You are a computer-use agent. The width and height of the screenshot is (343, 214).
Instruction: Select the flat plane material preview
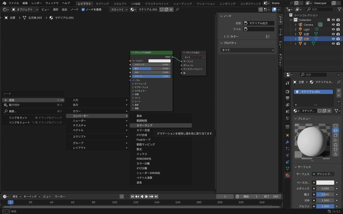coord(336,126)
